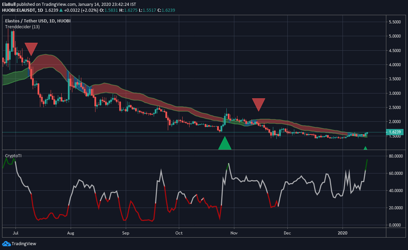Click the Jul label on time axis
The width and height of the screenshot is (408, 250).
16,233
